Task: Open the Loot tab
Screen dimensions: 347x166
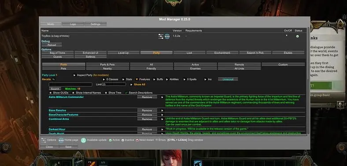Action: [x=189, y=53]
